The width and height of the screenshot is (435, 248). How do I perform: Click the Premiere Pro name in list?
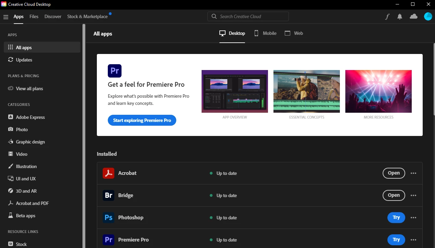[133, 240]
